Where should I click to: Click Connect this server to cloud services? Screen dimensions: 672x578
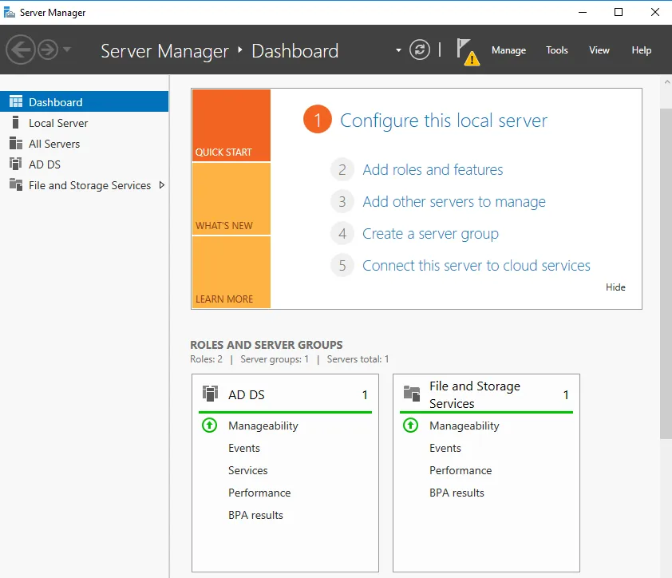point(476,265)
